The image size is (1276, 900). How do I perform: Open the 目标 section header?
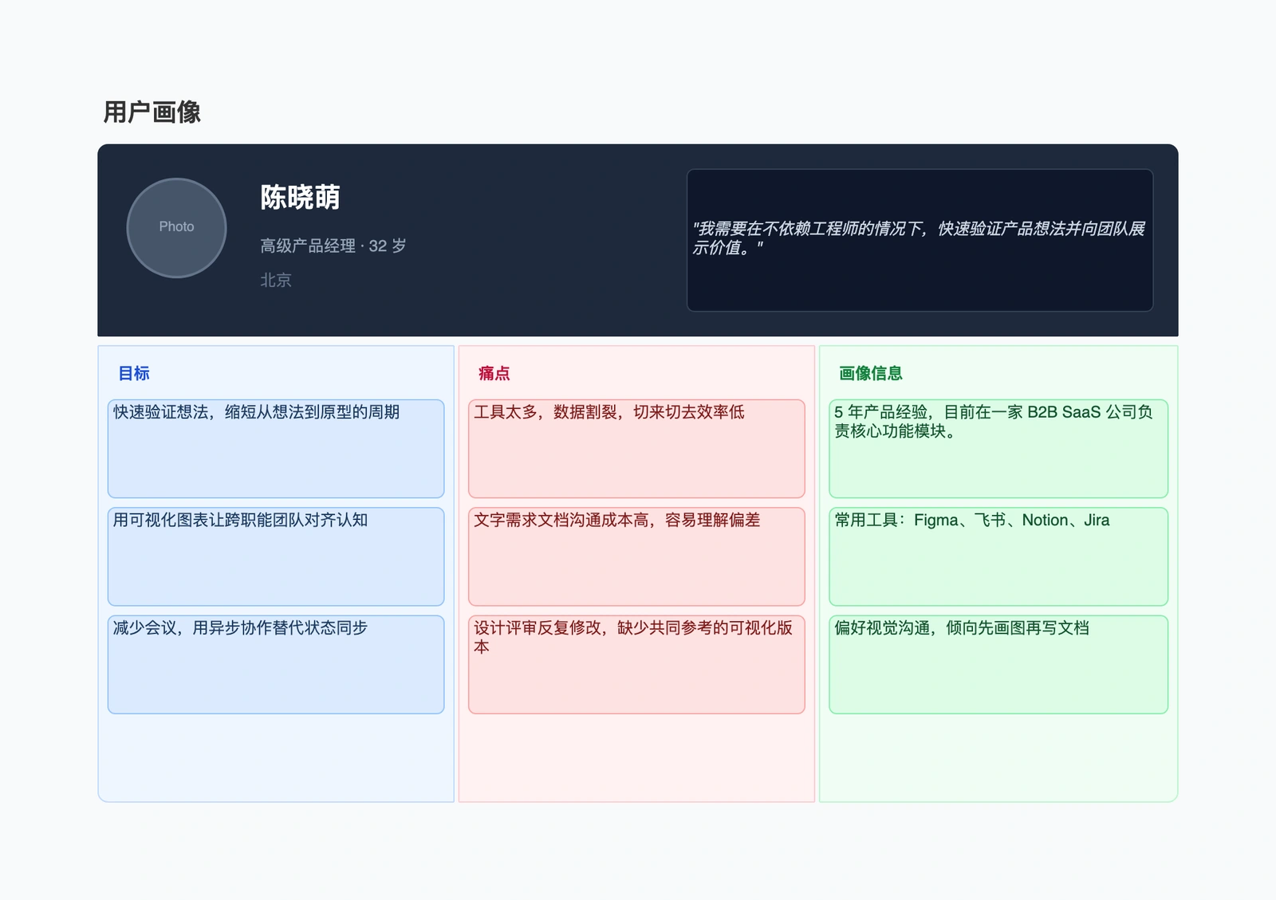pyautogui.click(x=134, y=373)
